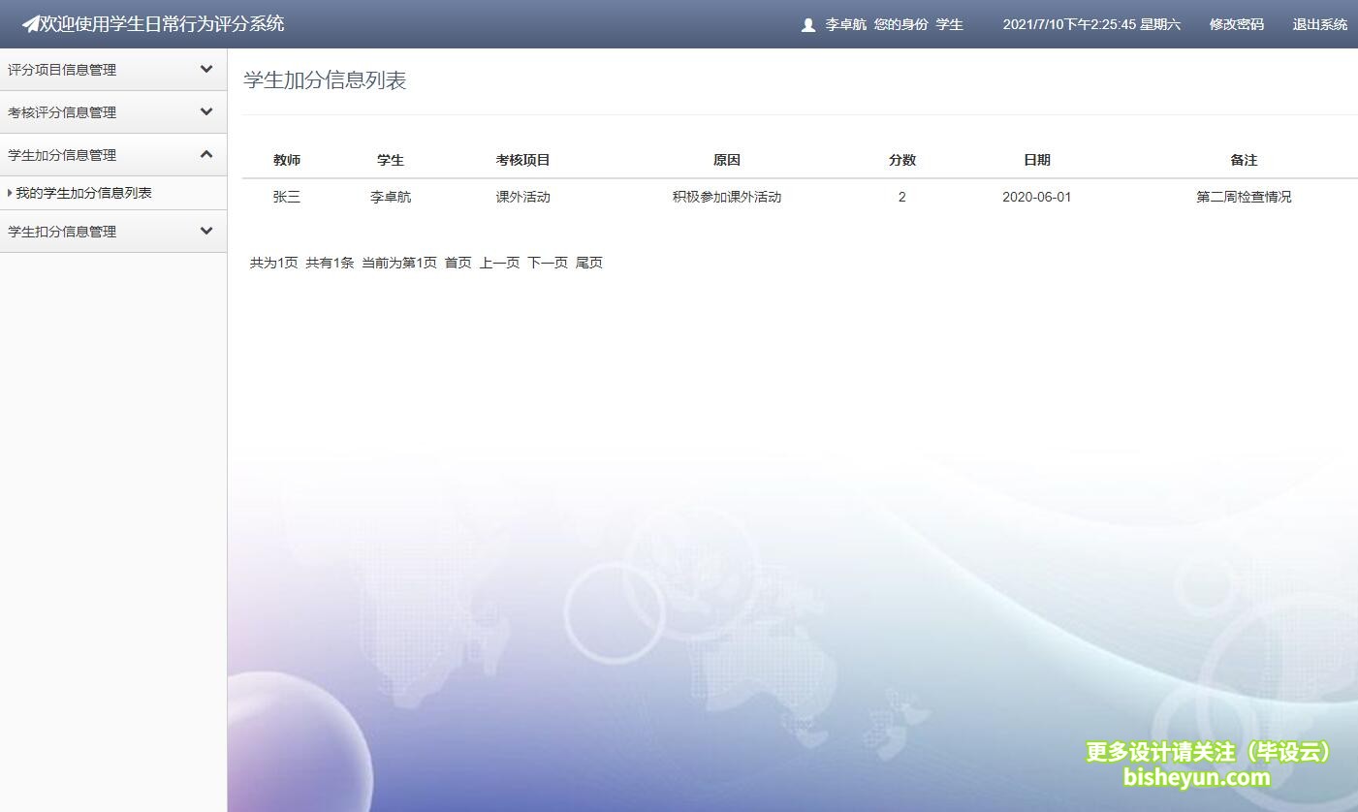Click the arrow icon before 我的学生加分信息列表
Image resolution: width=1358 pixels, height=812 pixels.
pos(11,193)
